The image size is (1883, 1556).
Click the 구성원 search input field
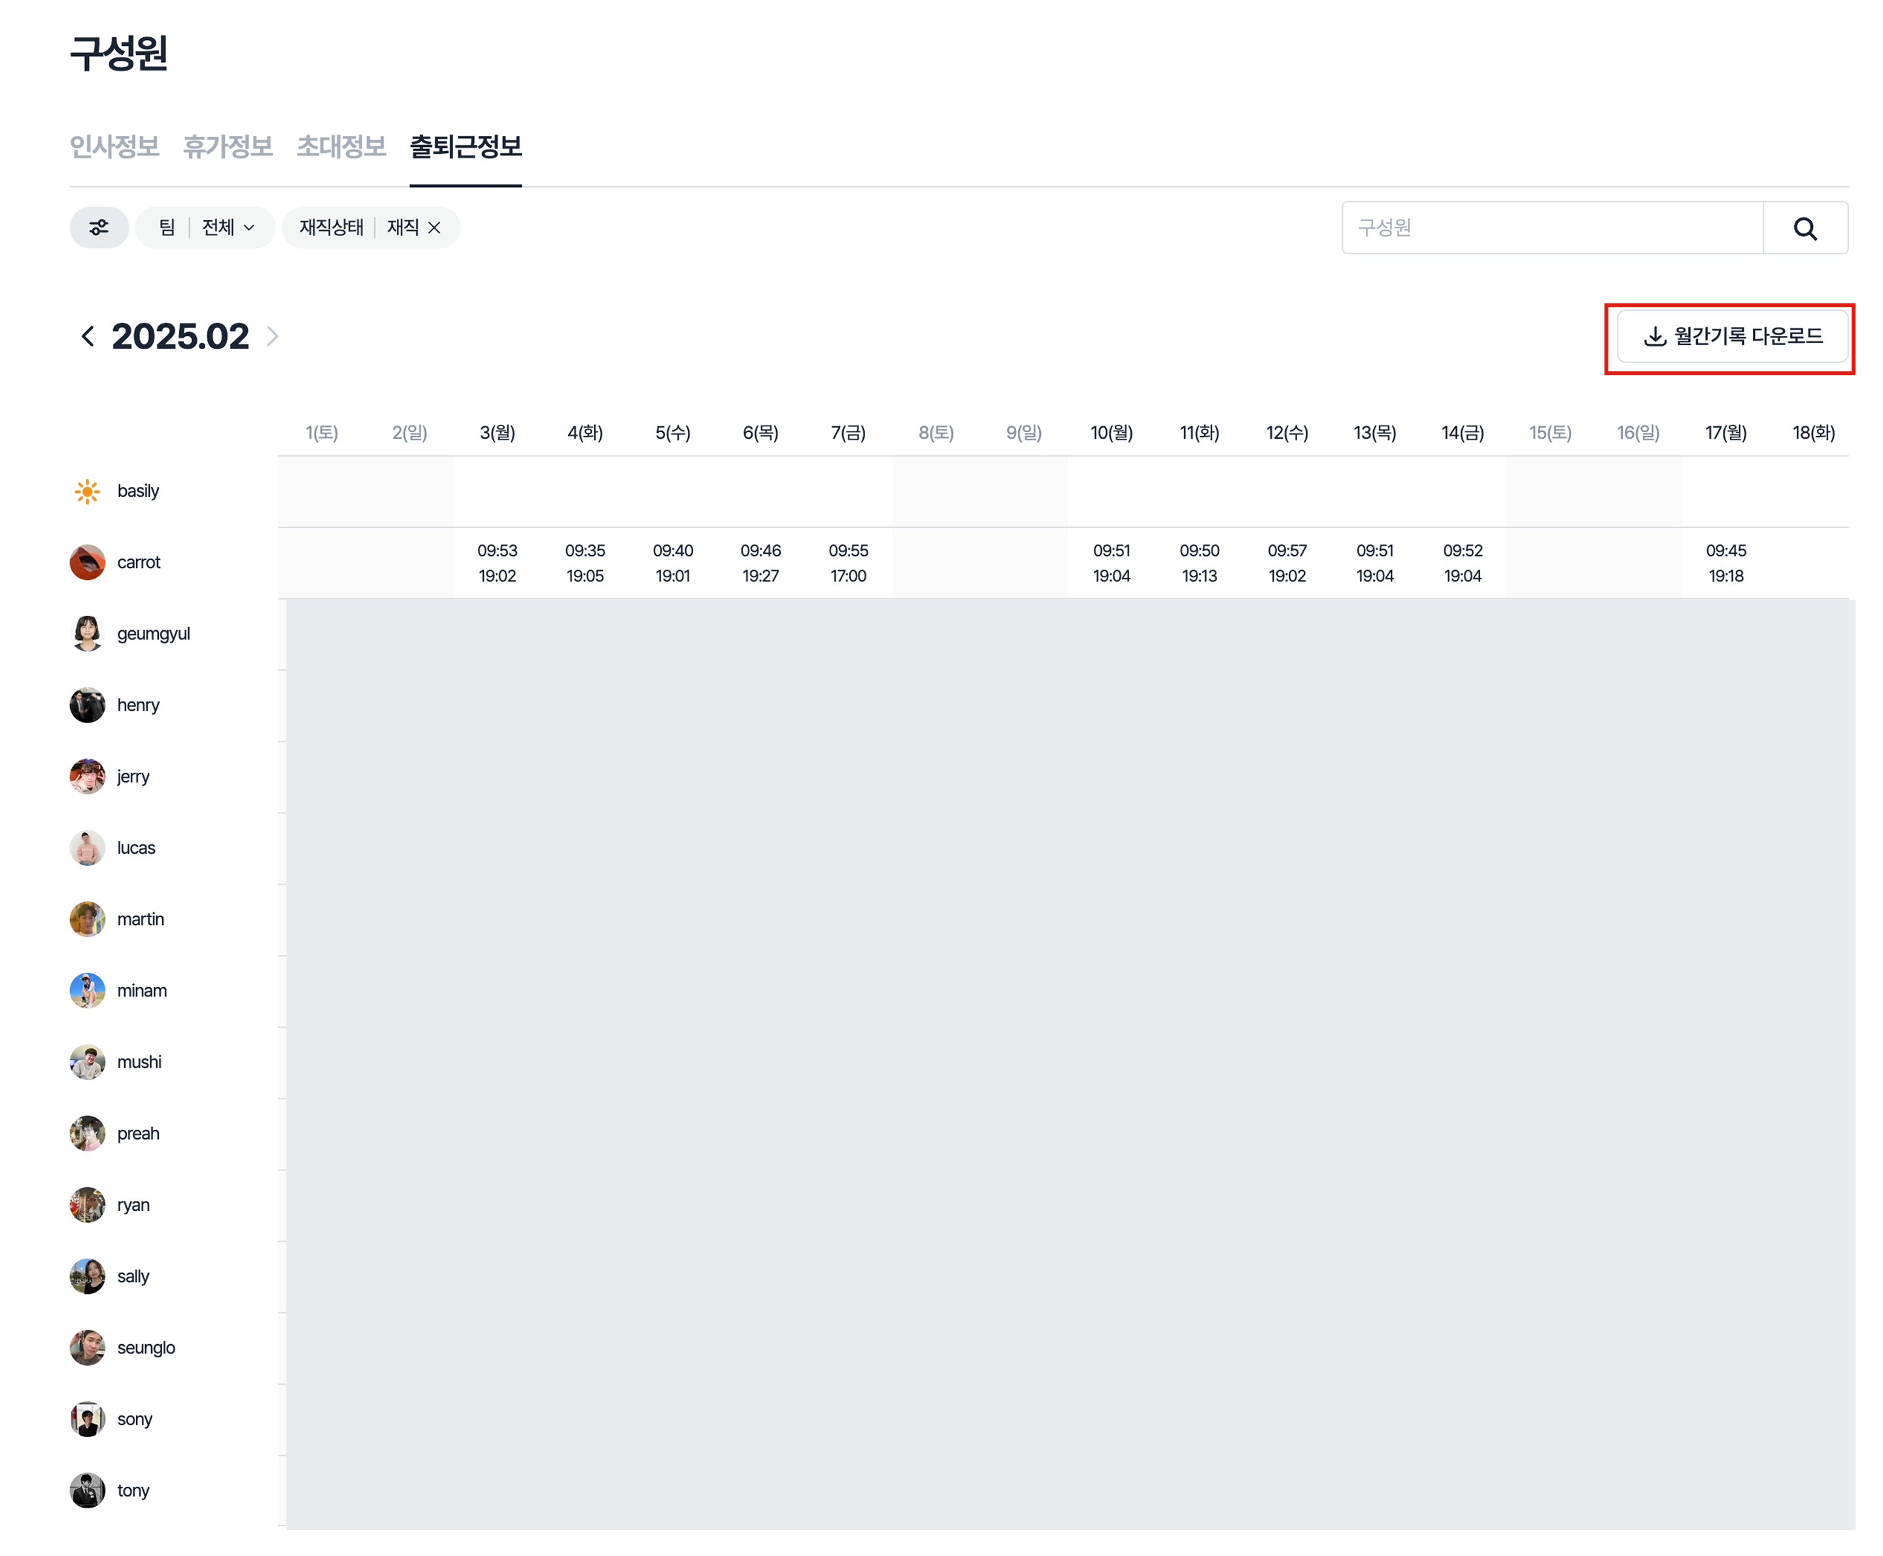pos(1550,228)
